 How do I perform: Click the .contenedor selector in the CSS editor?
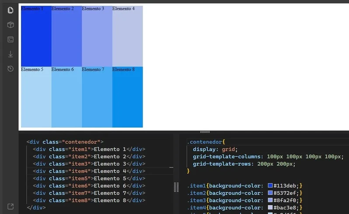coord(205,142)
